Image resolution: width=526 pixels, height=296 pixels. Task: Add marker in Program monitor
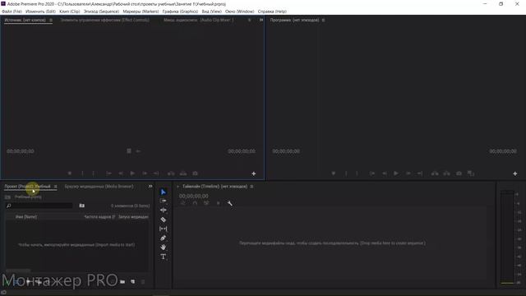tap(334, 173)
